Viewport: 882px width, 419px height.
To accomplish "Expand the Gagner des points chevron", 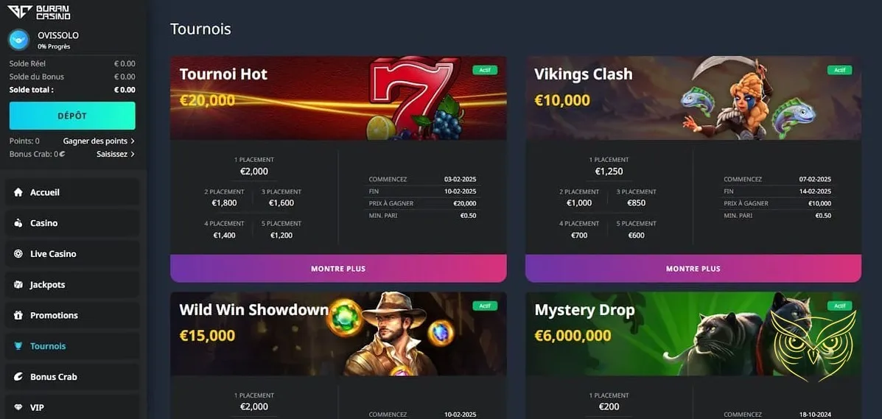I will [132, 141].
